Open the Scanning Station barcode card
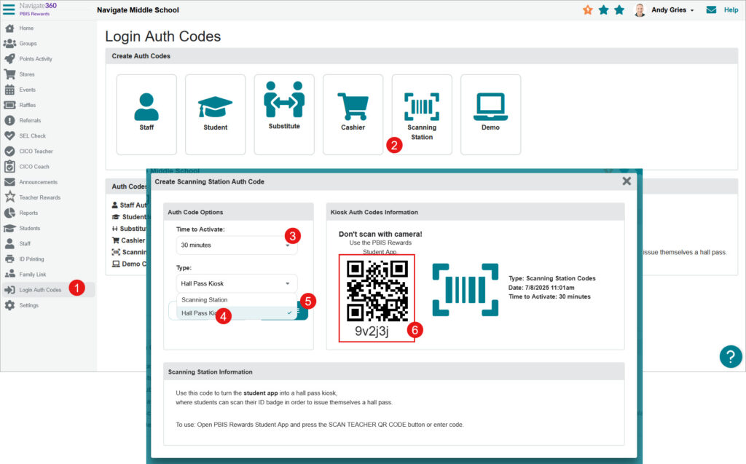 [x=422, y=114]
